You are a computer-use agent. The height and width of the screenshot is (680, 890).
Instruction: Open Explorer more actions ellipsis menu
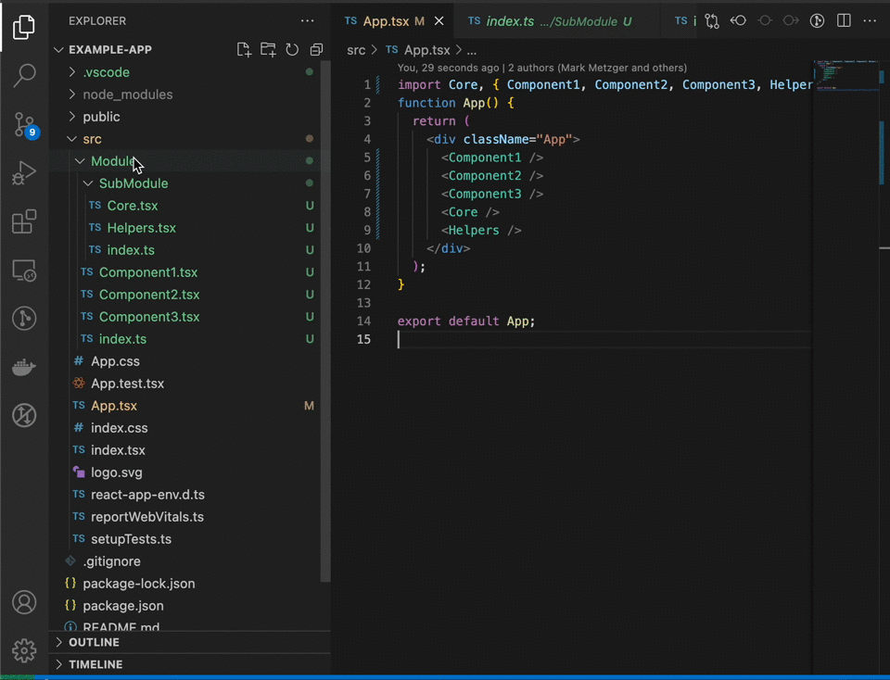point(308,21)
